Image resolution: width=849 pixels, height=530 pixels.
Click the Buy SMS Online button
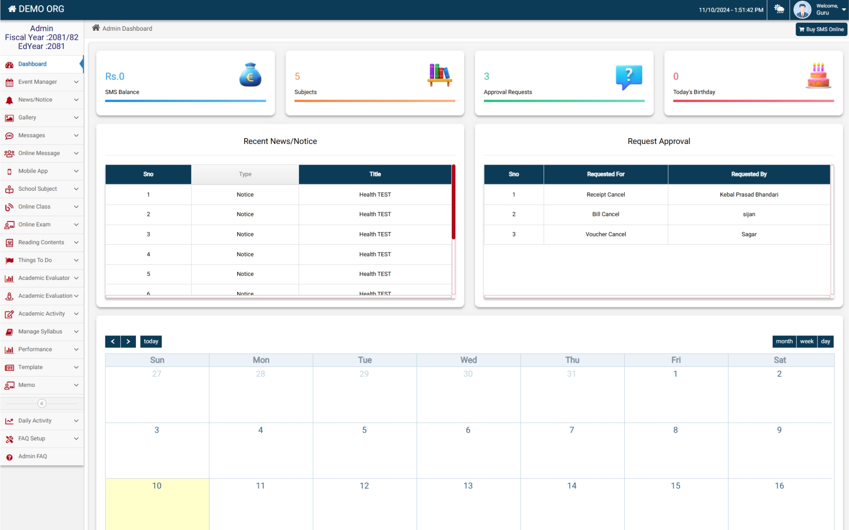coord(822,29)
